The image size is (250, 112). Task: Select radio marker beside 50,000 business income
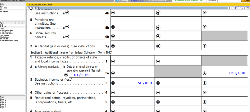pyautogui.click(x=113, y=83)
